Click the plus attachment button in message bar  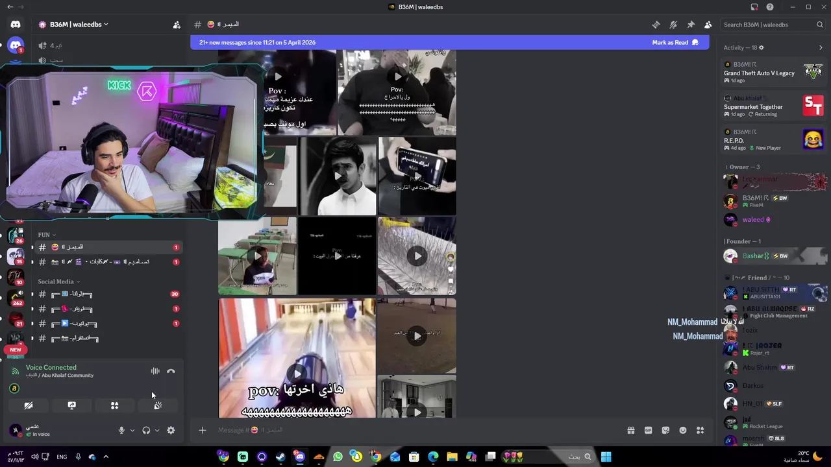(202, 430)
